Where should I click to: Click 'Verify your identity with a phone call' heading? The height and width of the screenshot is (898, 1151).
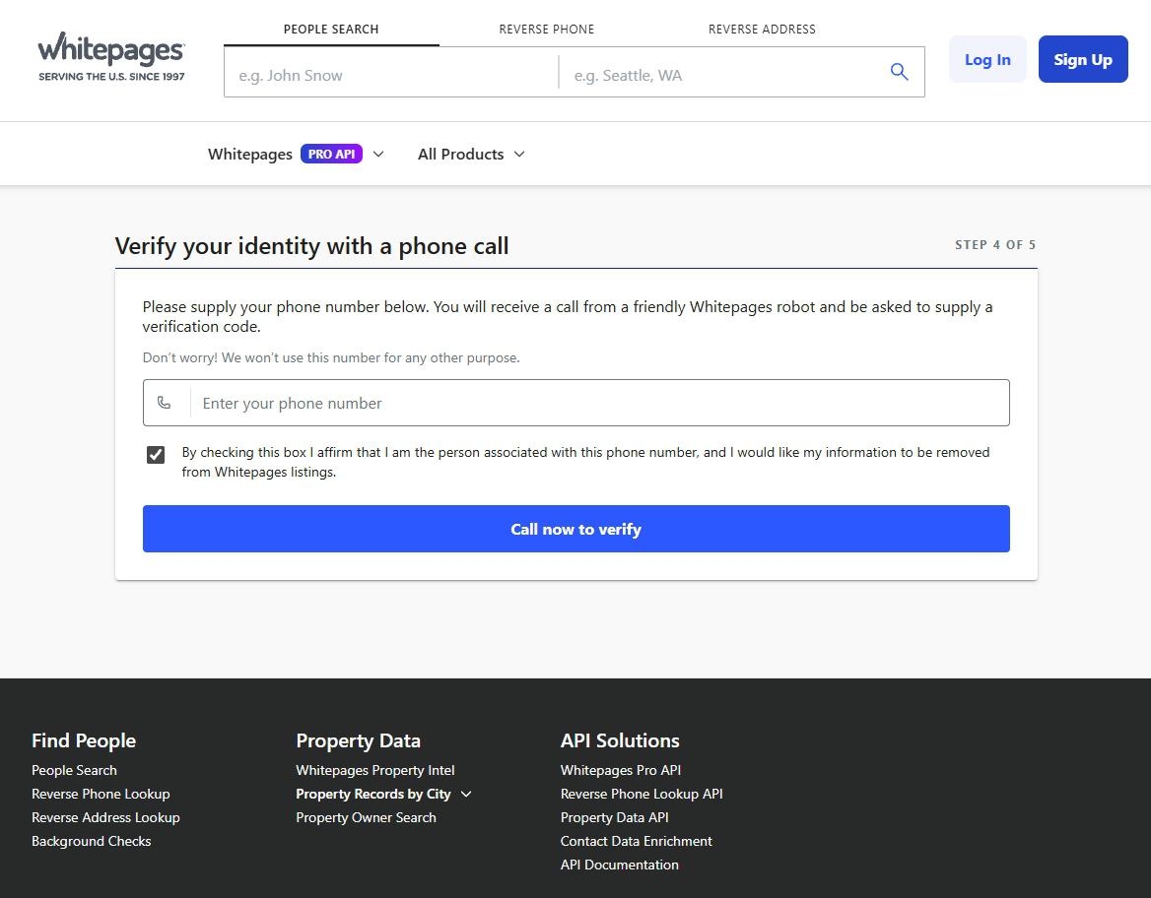[311, 246]
